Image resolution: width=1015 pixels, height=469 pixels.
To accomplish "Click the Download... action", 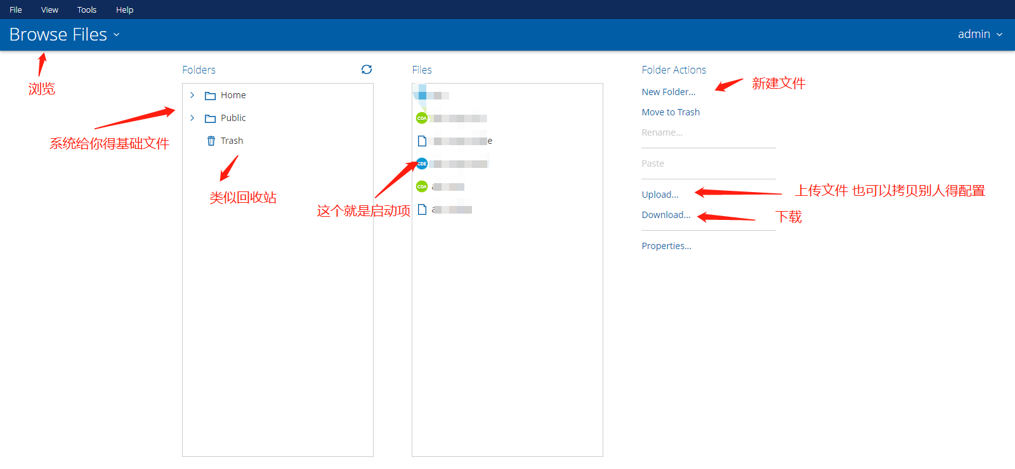I will tap(666, 215).
